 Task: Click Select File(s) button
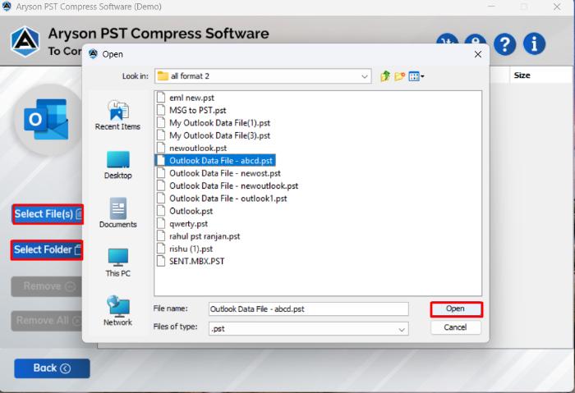(48, 214)
